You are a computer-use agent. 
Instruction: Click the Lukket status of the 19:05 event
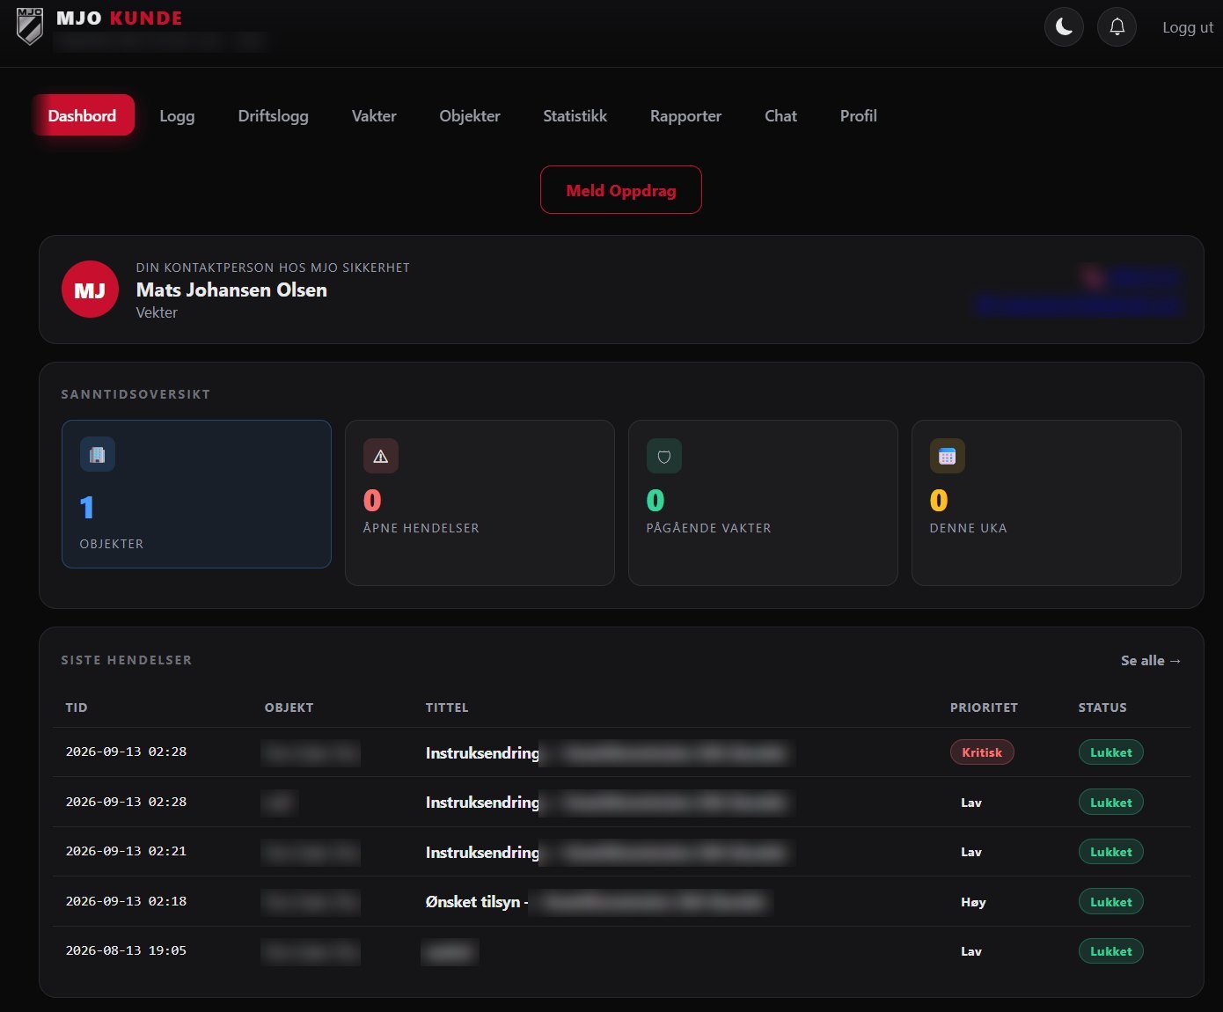click(1110, 951)
